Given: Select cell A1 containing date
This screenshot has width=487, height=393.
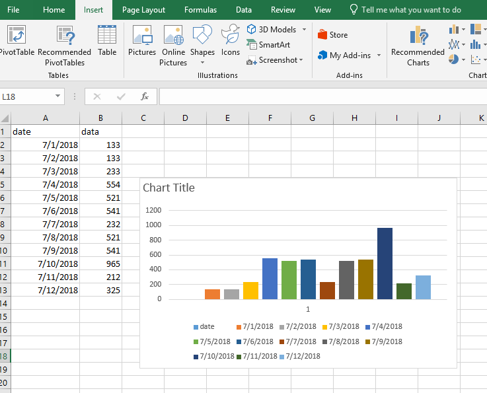Looking at the screenshot, I should point(46,131).
